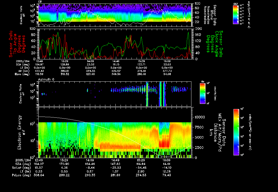Click the cnts/(cm**2-sr-sec-eV) color bar
The width and height of the screenshot is (278, 192).
click(236, 132)
